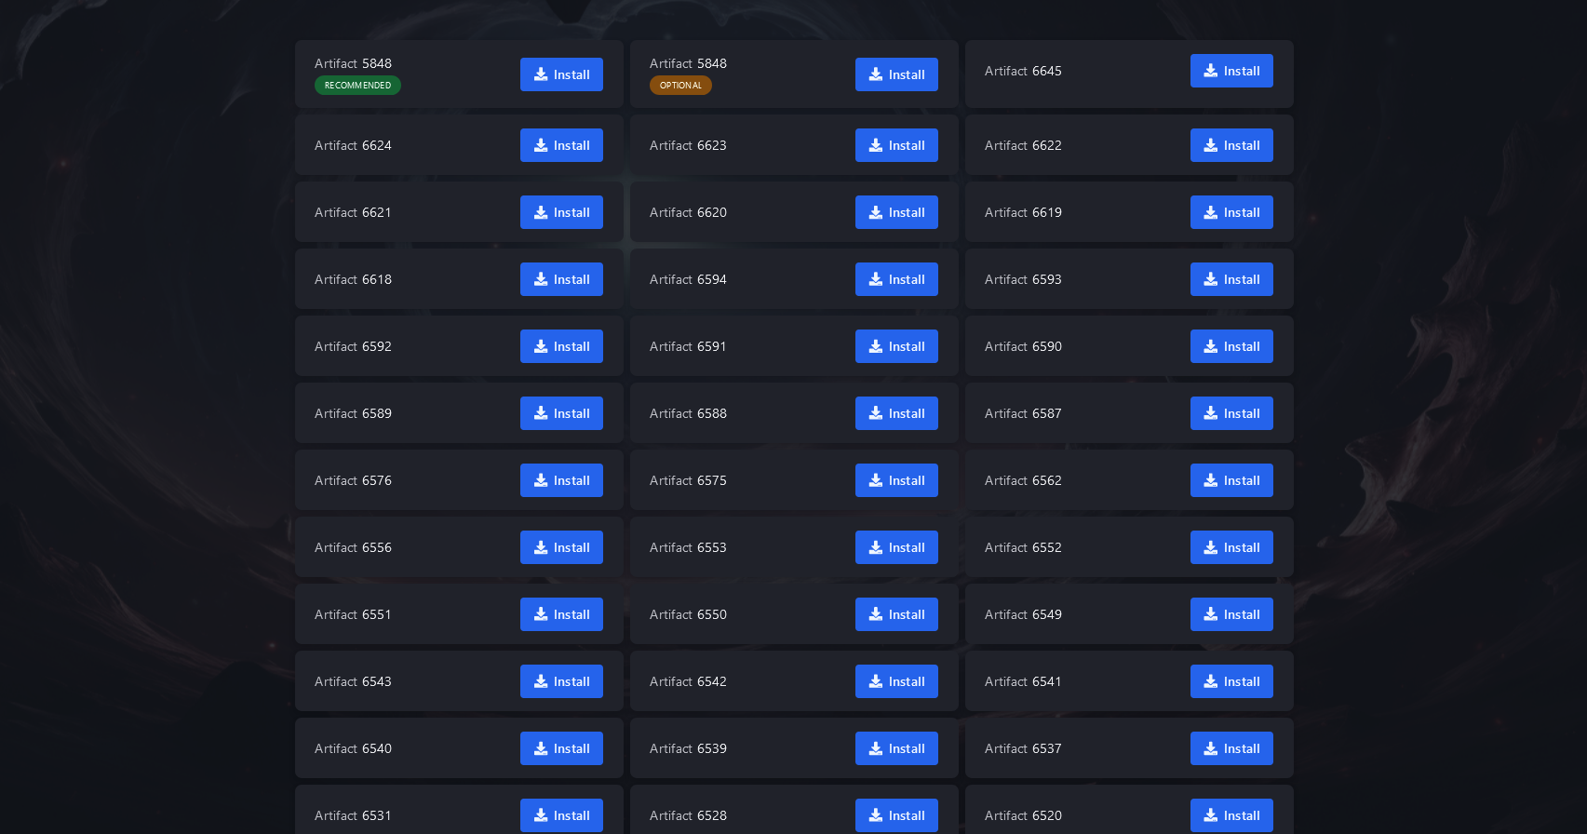Select the 'Artifact 6556' label
1587x834 pixels.
353,547
